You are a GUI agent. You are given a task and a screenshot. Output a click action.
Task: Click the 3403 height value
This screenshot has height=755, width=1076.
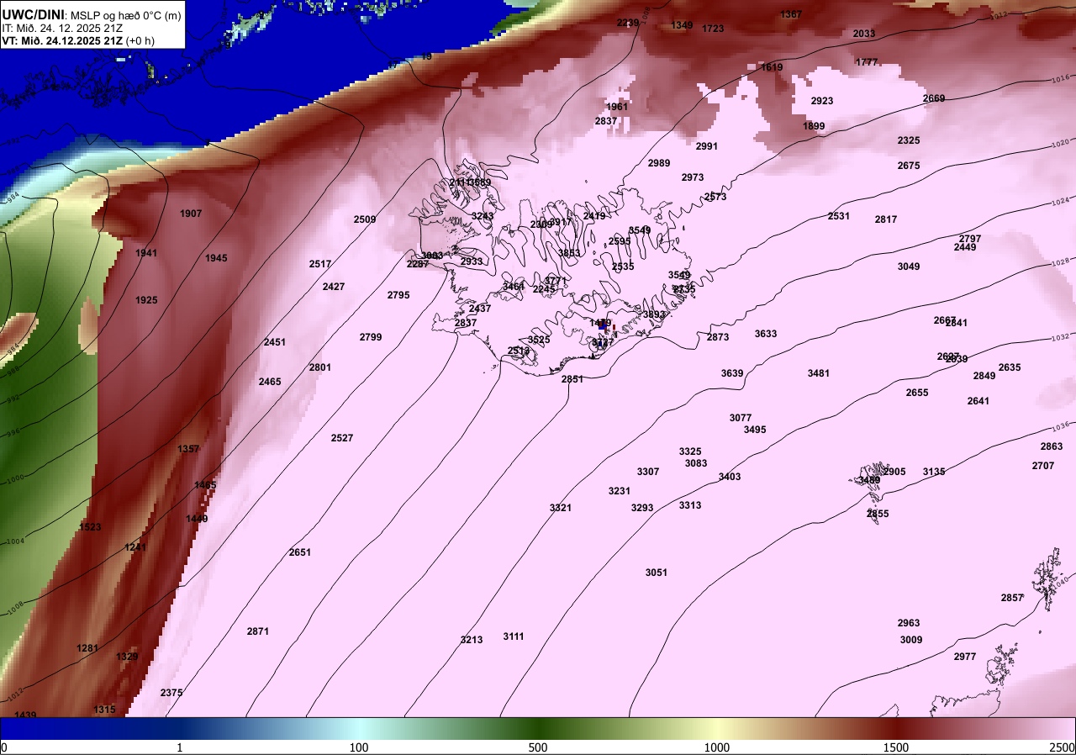730,477
